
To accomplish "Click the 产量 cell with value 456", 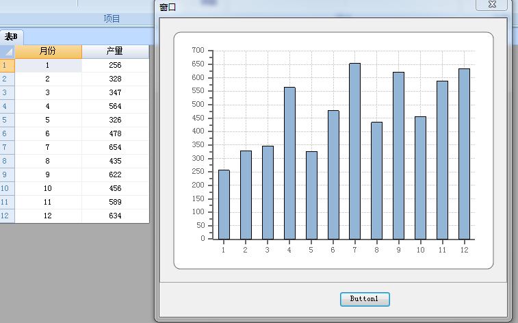I will [115, 189].
